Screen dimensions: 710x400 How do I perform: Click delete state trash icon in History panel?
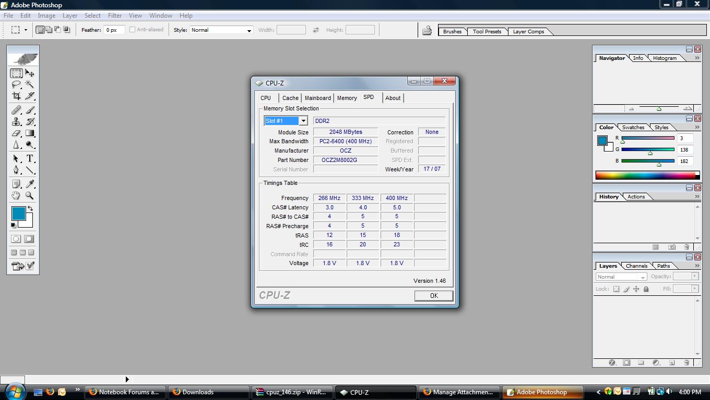pos(687,247)
